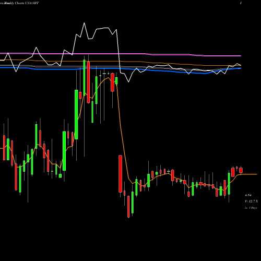Click the large red candlestick after the price drop
This screenshot has width=261, height=261.
(120, 174)
